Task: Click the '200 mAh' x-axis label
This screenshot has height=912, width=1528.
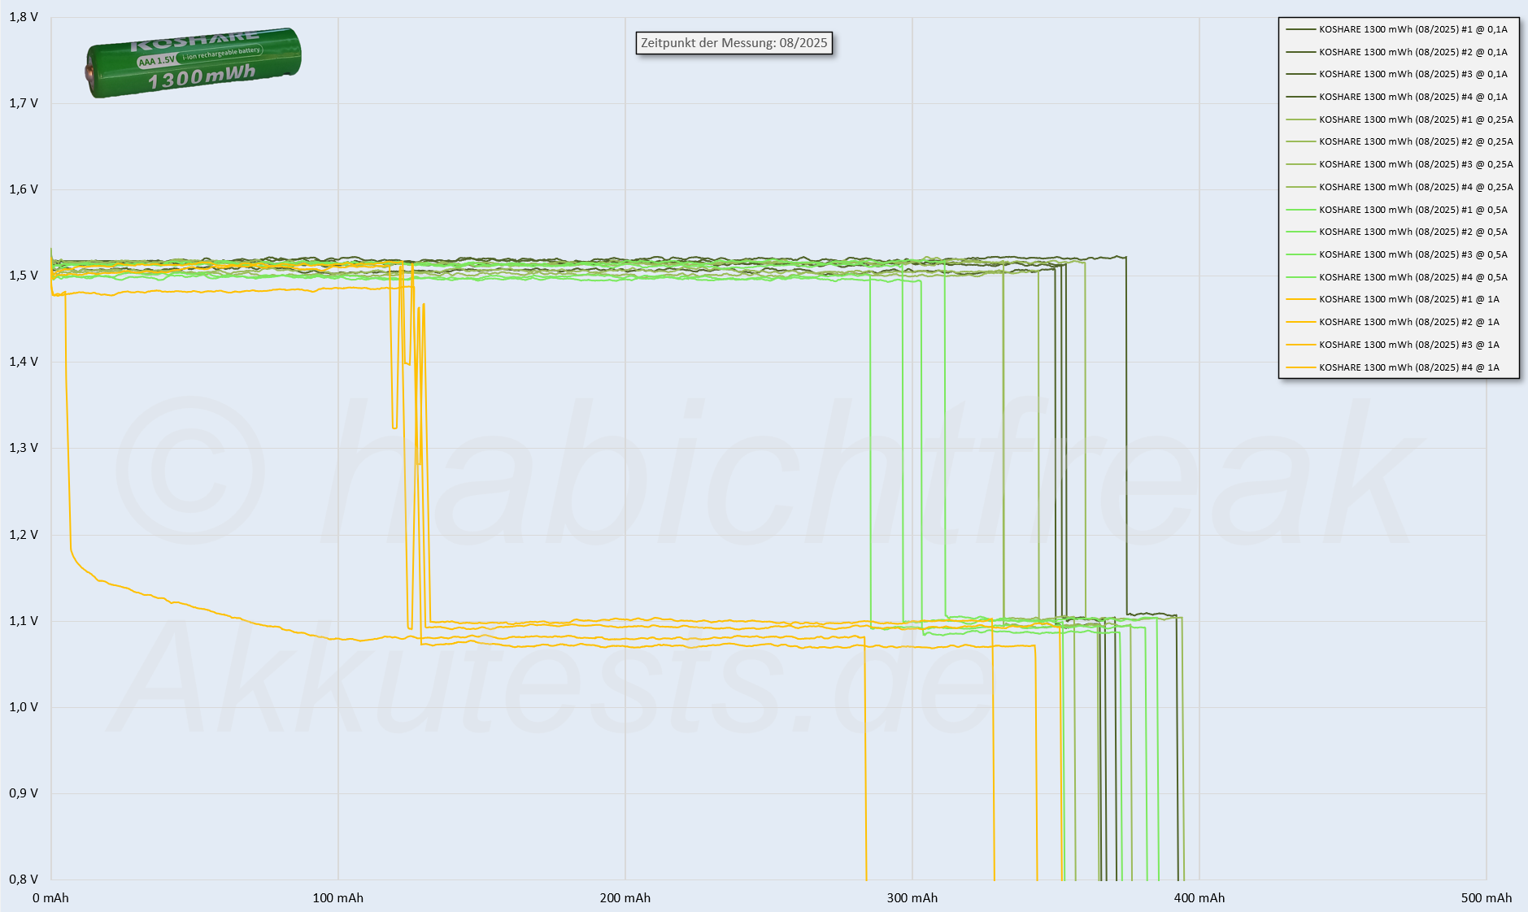Action: (625, 898)
